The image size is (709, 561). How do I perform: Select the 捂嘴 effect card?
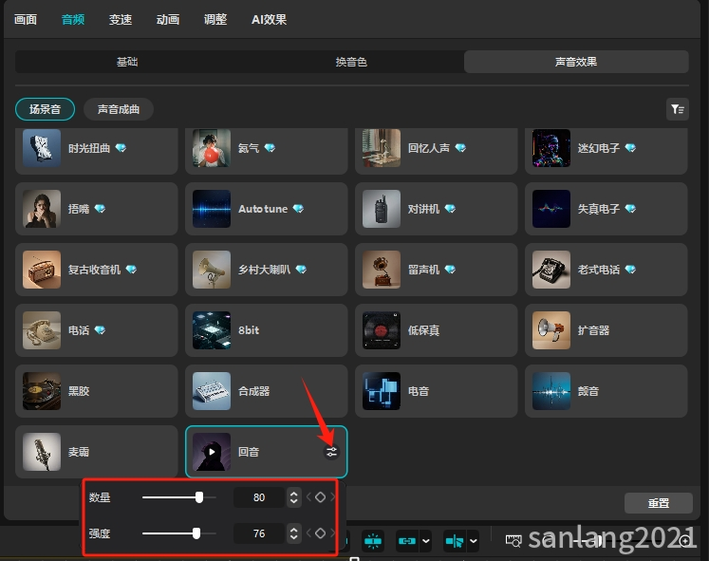coord(96,209)
